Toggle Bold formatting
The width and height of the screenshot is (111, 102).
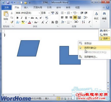pos(17,18)
